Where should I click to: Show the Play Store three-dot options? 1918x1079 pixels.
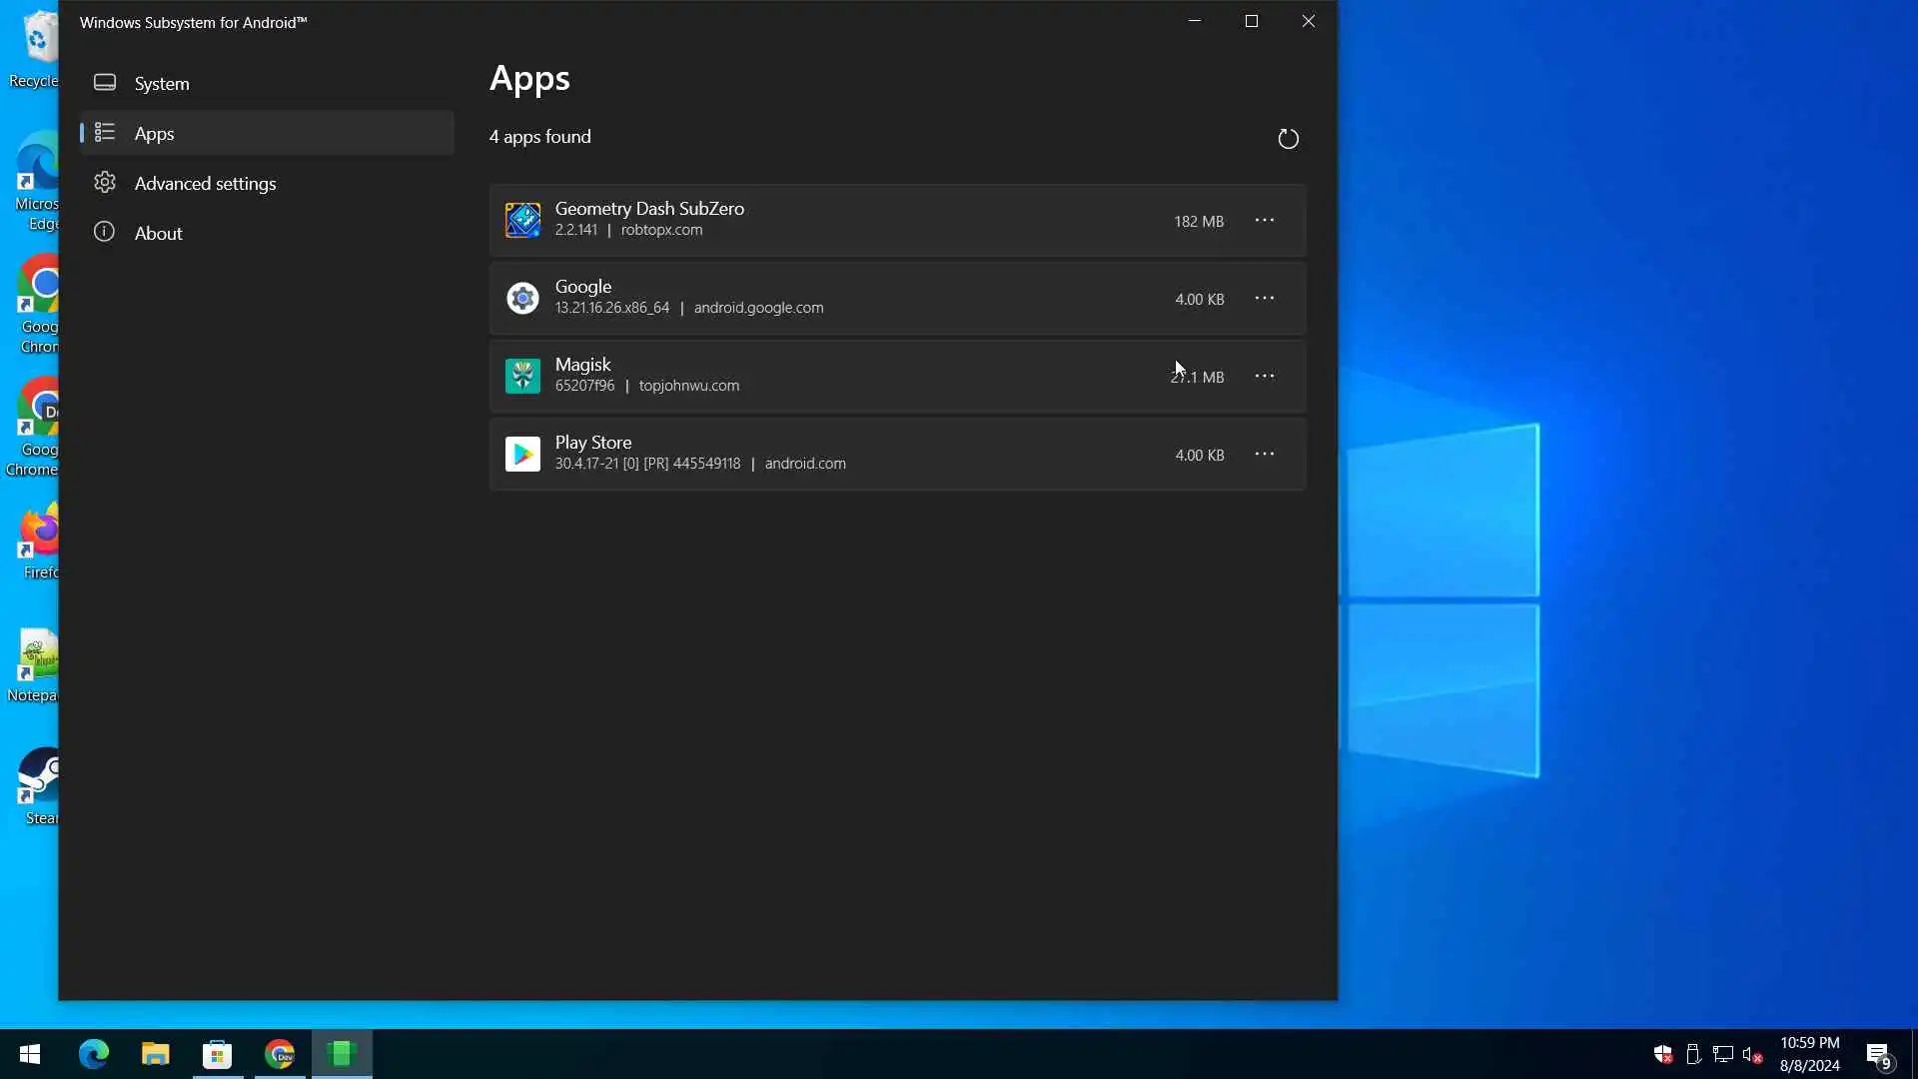(x=1264, y=454)
